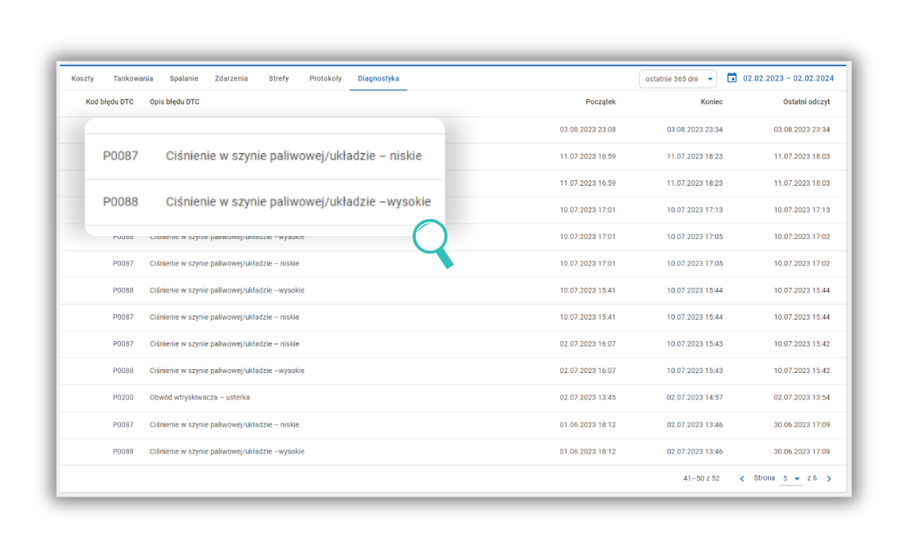Switch to the Zdarzenia tab
The height and width of the screenshot is (558, 908).
coord(231,79)
